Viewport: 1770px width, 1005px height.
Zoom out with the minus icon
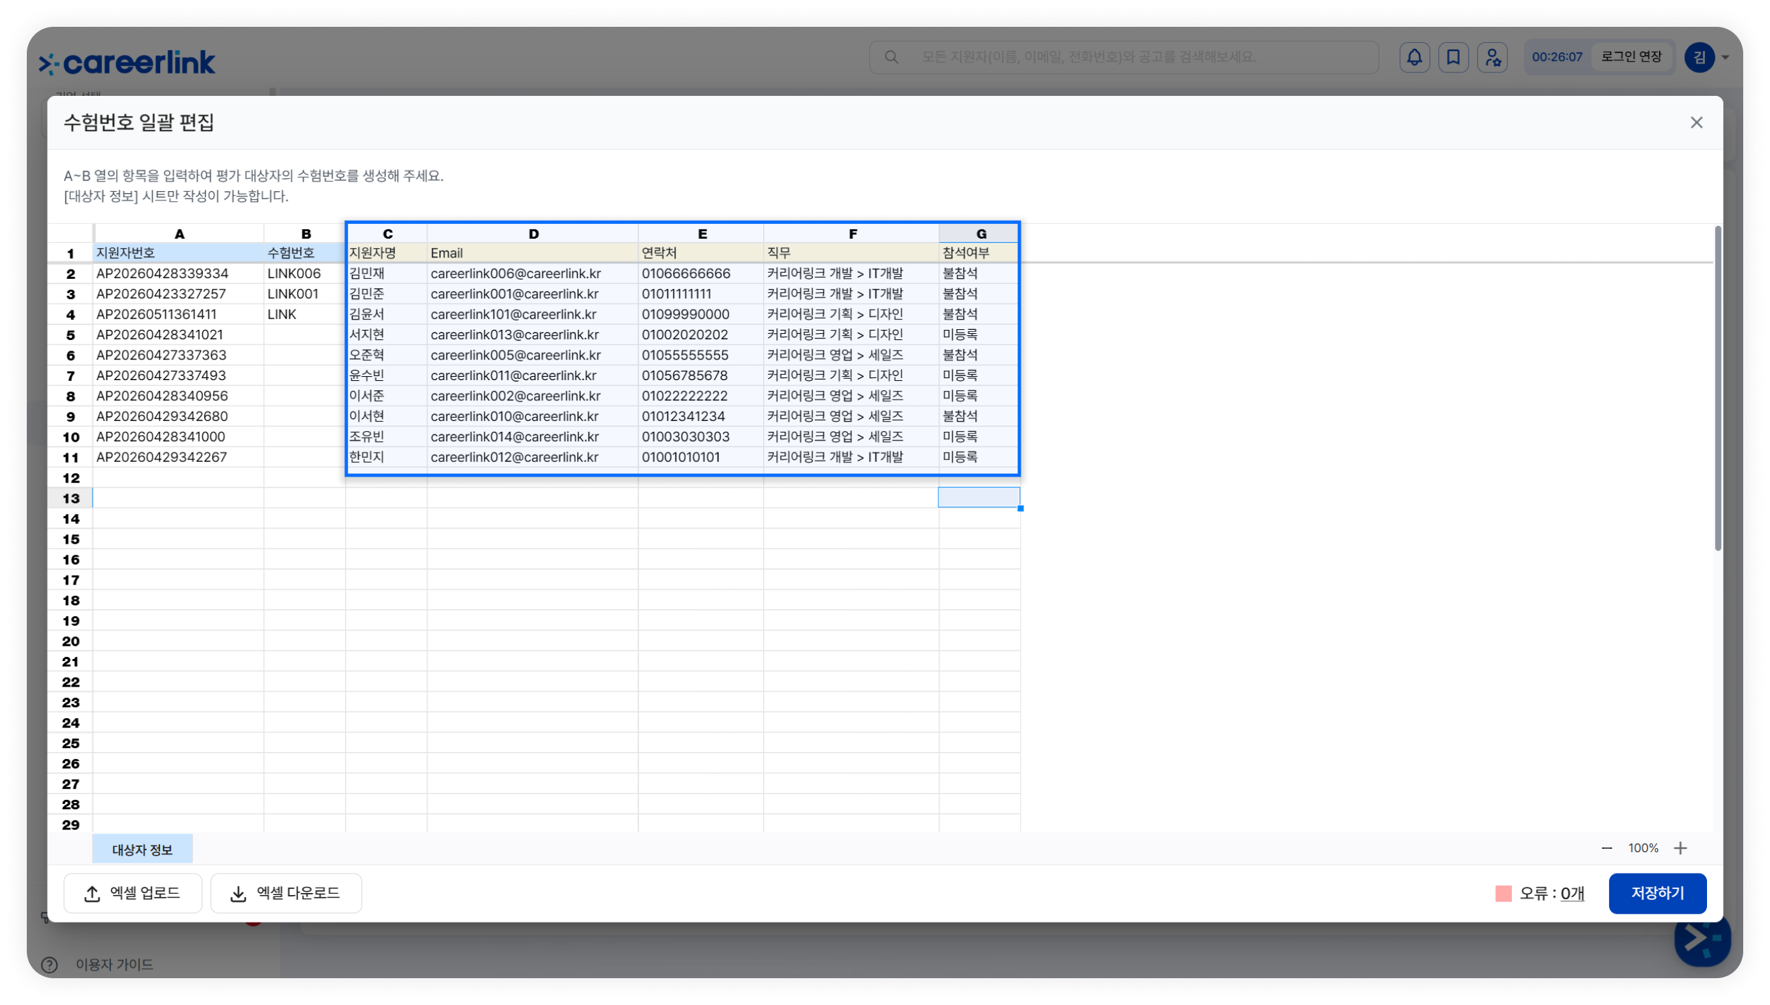1606,848
